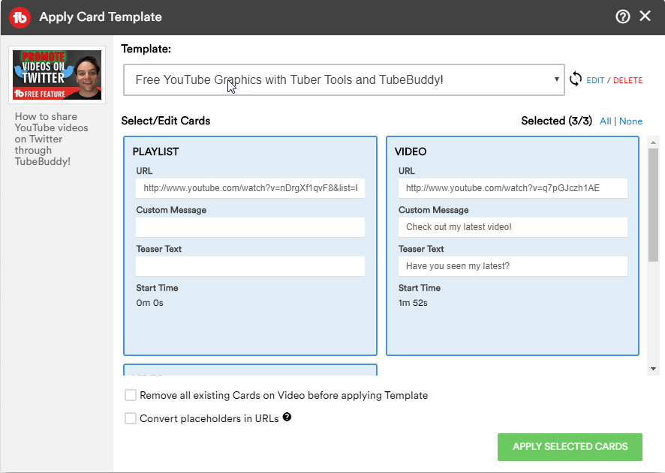Select All cards link
Screen dimensions: 665x473
pyautogui.click(x=605, y=121)
